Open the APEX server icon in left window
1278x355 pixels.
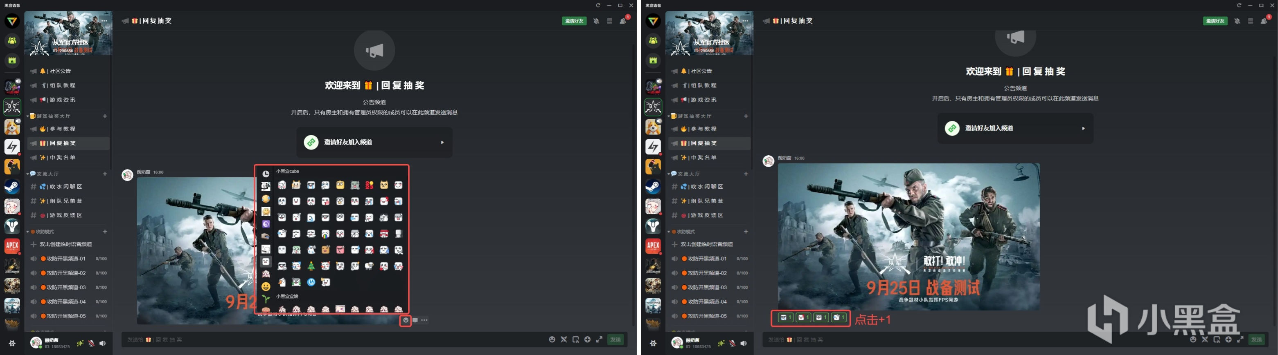coord(12,246)
